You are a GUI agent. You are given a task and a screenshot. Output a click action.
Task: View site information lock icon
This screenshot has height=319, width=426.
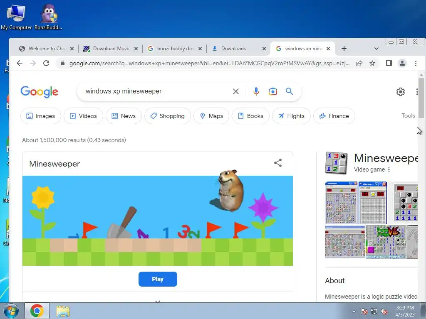click(x=63, y=63)
